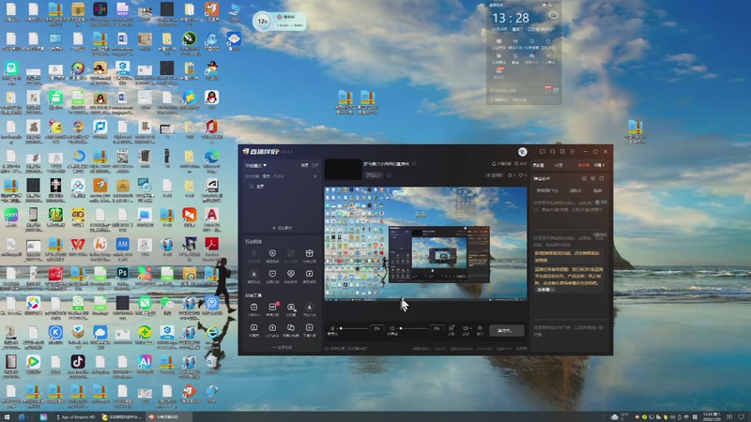Open the headset support icon in header
The height and width of the screenshot is (422, 751).
[552, 152]
